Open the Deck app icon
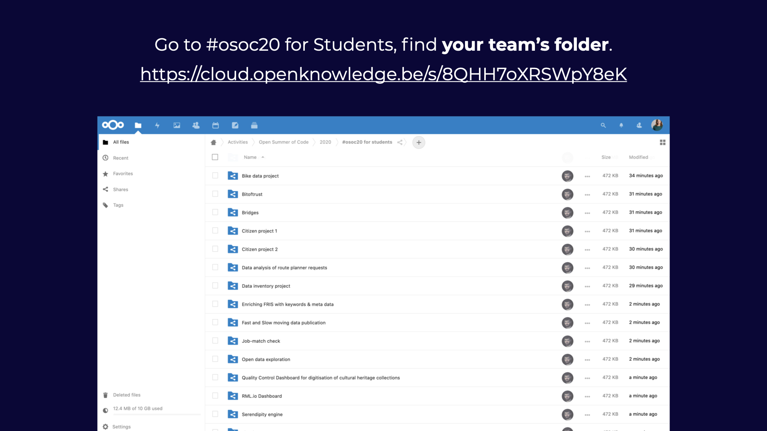The width and height of the screenshot is (767, 431). 254,125
